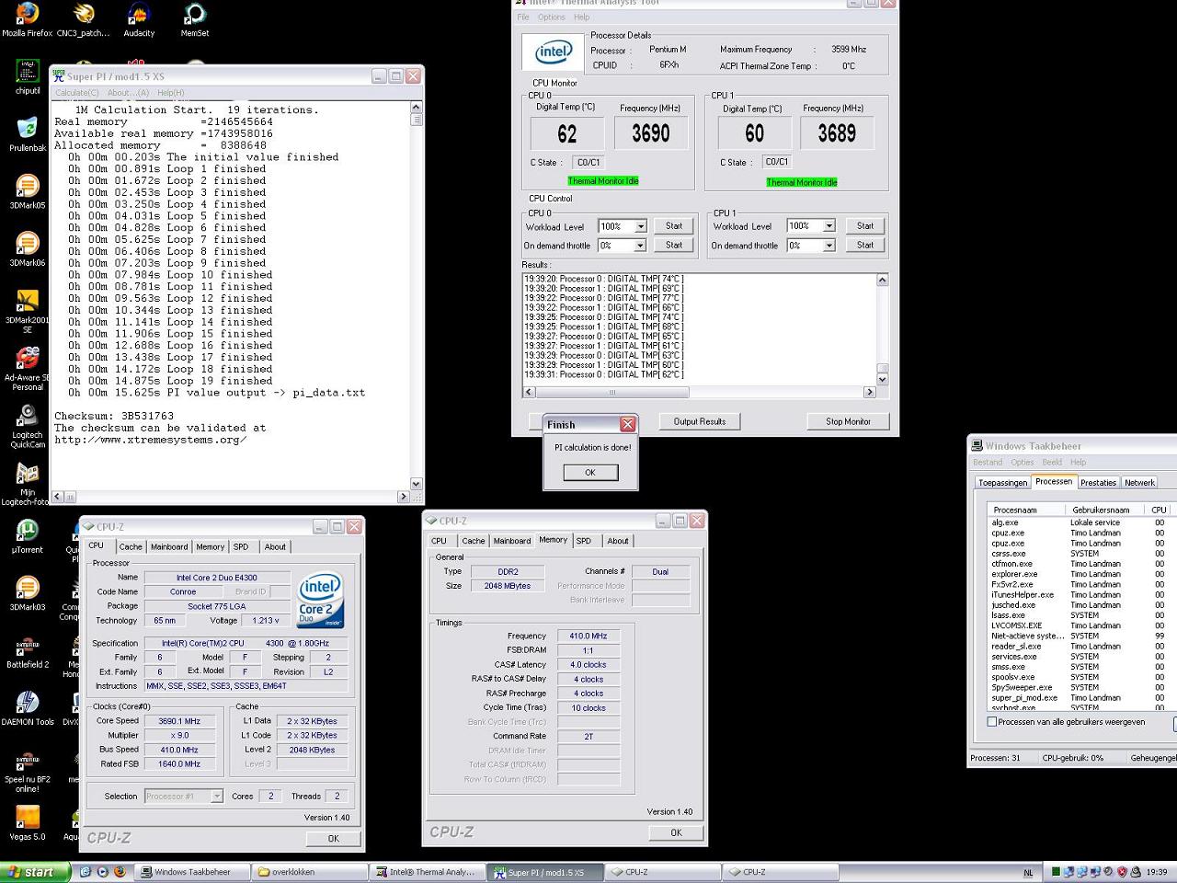
Task: Open the processor Selection dropdown in CPU-Z
Action: [x=183, y=797]
